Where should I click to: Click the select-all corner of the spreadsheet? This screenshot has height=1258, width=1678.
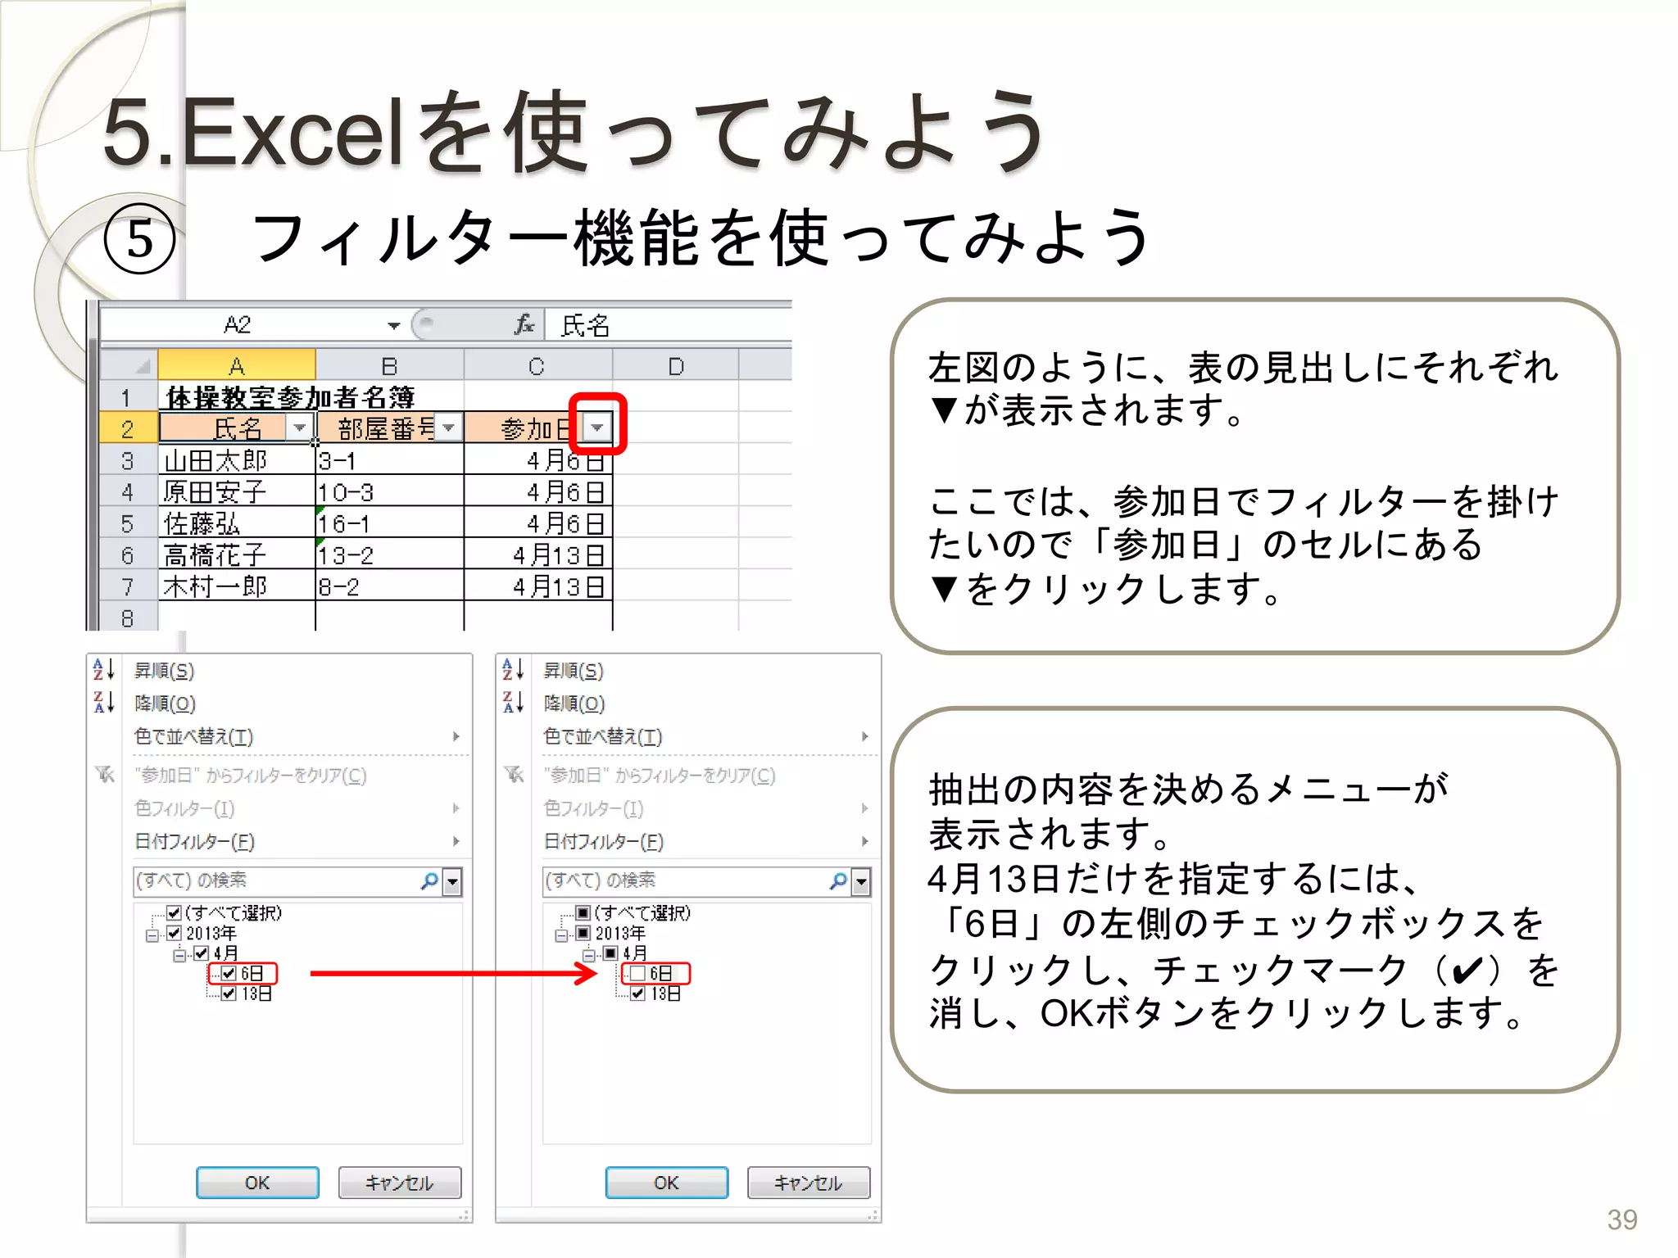[x=129, y=365]
